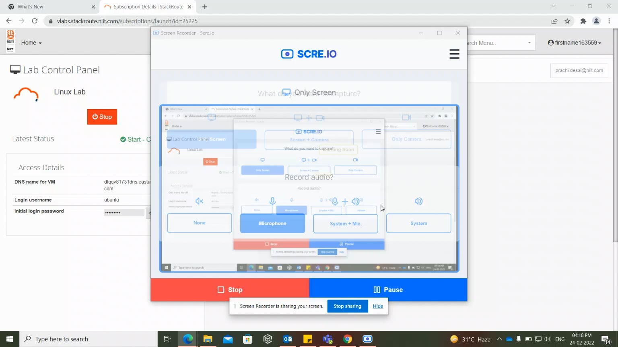
Task: Open Outlook from the taskbar
Action: (x=288, y=339)
